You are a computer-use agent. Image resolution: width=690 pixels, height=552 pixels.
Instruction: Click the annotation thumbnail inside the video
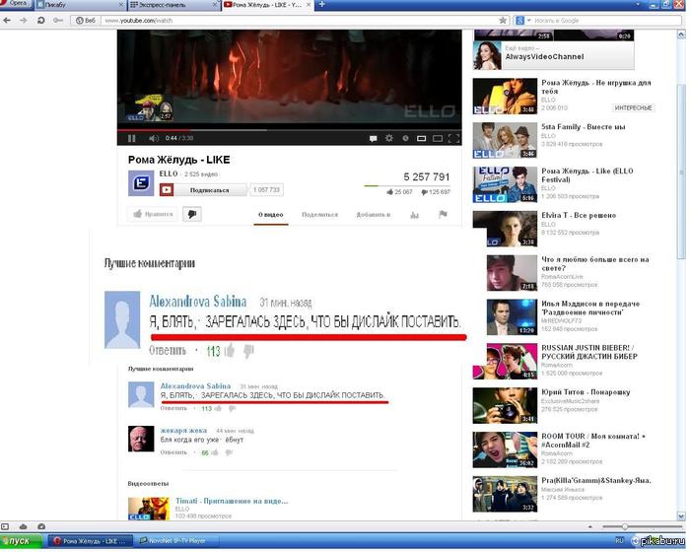click(x=149, y=108)
